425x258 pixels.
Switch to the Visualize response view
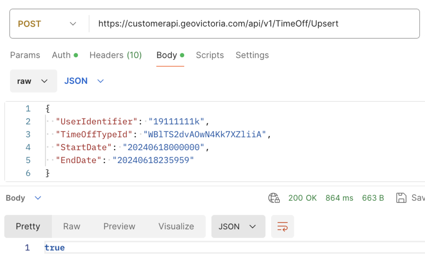tap(176, 226)
